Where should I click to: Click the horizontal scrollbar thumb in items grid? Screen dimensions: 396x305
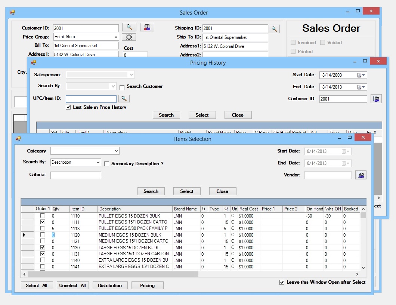(x=113, y=274)
